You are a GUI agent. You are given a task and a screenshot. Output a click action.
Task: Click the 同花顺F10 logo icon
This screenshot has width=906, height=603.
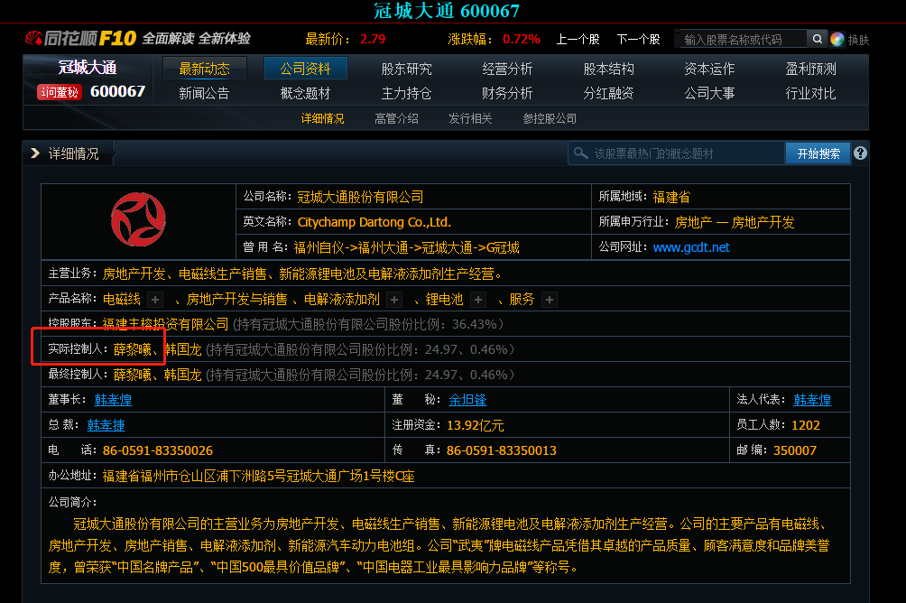pos(35,38)
